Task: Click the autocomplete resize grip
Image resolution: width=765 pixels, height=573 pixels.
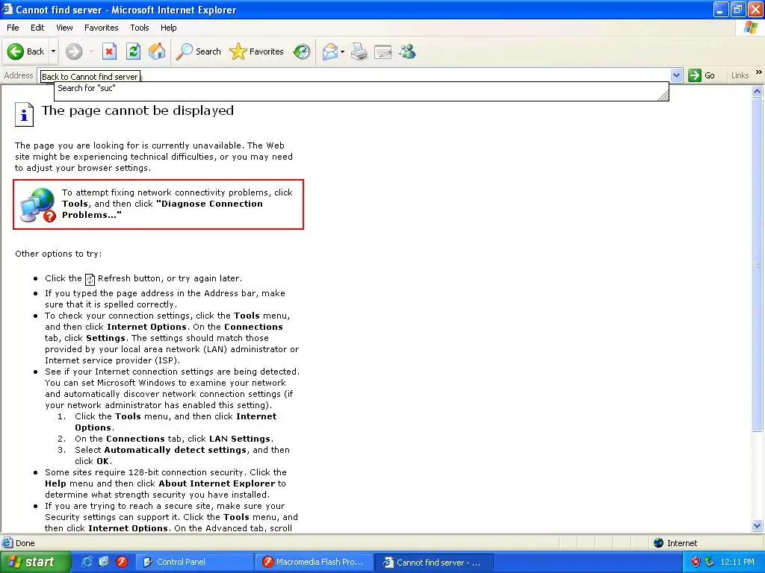Action: pyautogui.click(x=663, y=96)
